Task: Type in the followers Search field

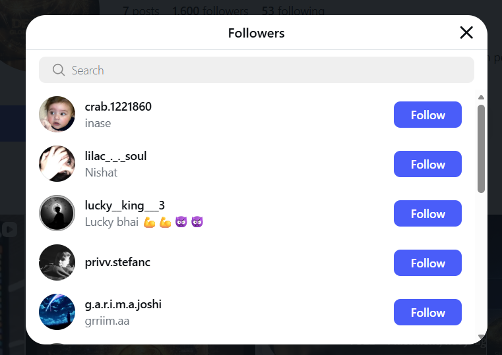Action: coord(264,70)
